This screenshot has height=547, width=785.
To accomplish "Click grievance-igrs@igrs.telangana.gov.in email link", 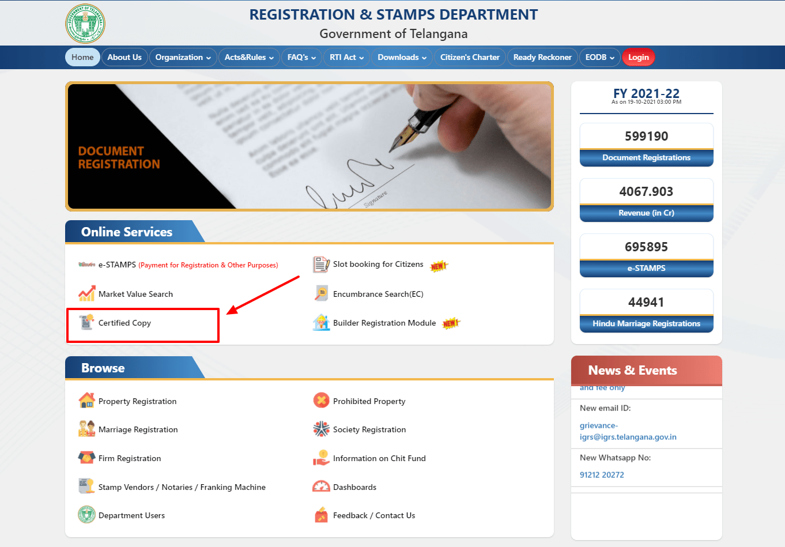I will click(x=628, y=431).
